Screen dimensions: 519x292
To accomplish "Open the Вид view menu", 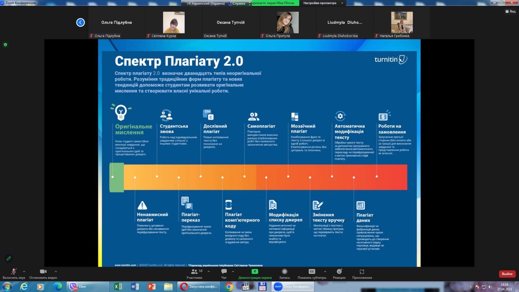I will (510, 11).
